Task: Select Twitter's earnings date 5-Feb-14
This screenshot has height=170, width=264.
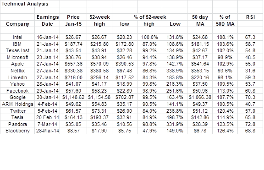Action: pos(47,111)
